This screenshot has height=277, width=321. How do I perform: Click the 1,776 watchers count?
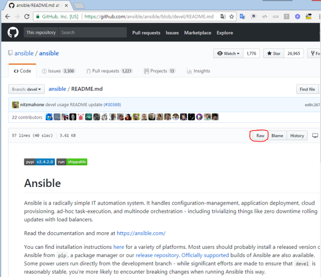252,53
